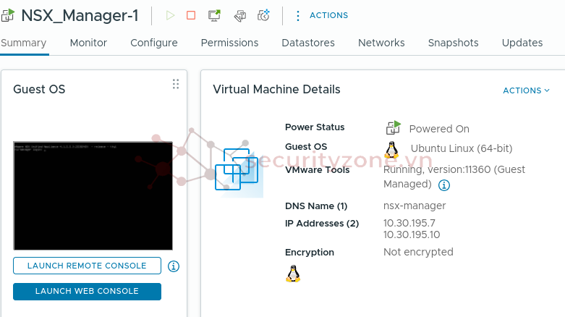Click the Guest OS card drag handle
The width and height of the screenshot is (565, 317).
pos(175,84)
